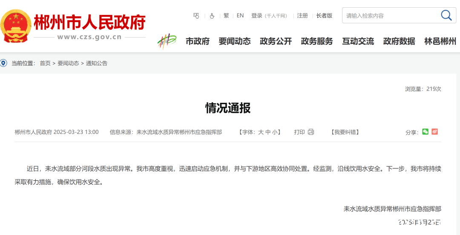Click the 当前位置 label

click(23, 63)
